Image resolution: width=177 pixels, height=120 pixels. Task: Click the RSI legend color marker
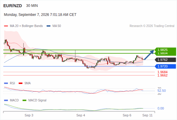click(x=6, y=83)
